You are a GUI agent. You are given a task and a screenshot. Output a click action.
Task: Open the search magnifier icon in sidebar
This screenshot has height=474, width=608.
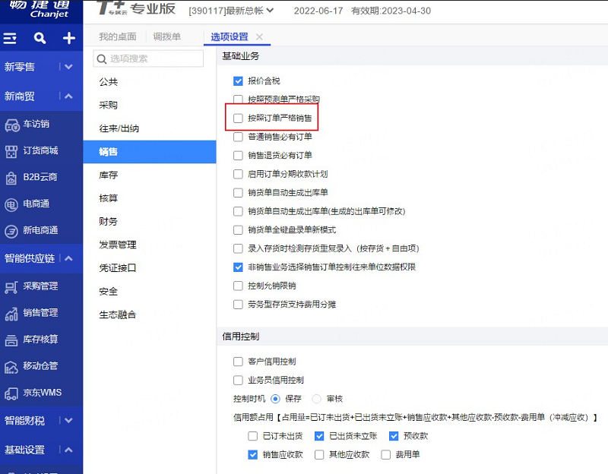tap(40, 38)
